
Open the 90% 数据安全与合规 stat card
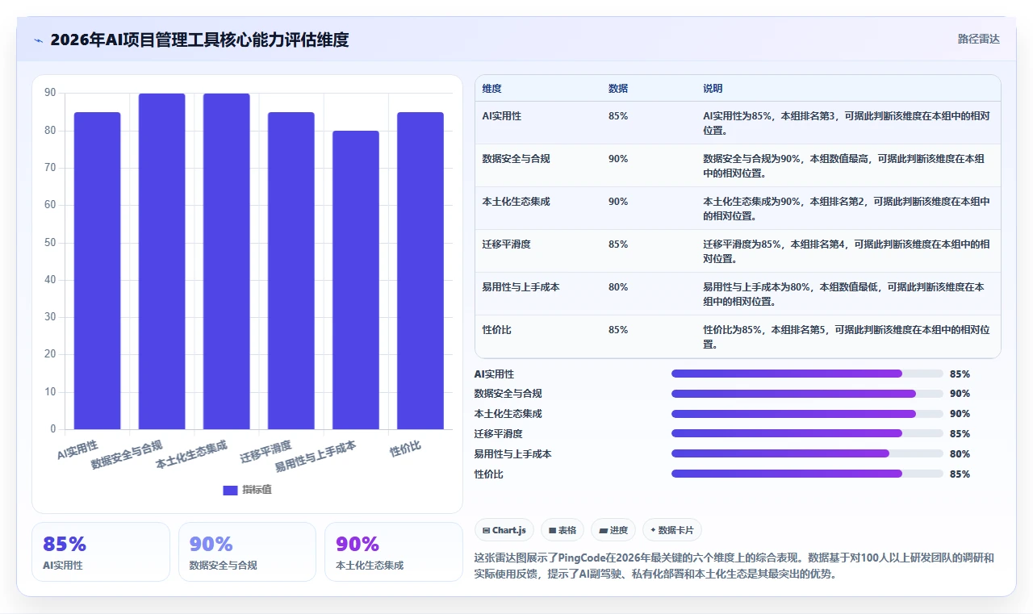(x=247, y=552)
